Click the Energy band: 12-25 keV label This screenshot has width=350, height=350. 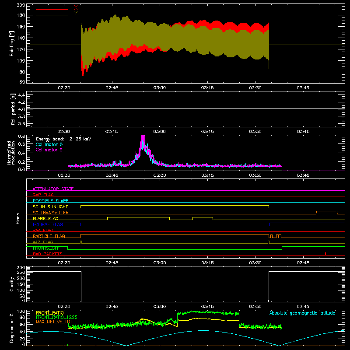click(x=63, y=139)
